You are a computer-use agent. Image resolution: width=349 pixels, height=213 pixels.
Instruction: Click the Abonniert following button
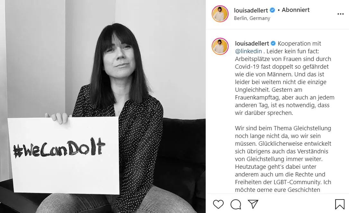point(296,10)
